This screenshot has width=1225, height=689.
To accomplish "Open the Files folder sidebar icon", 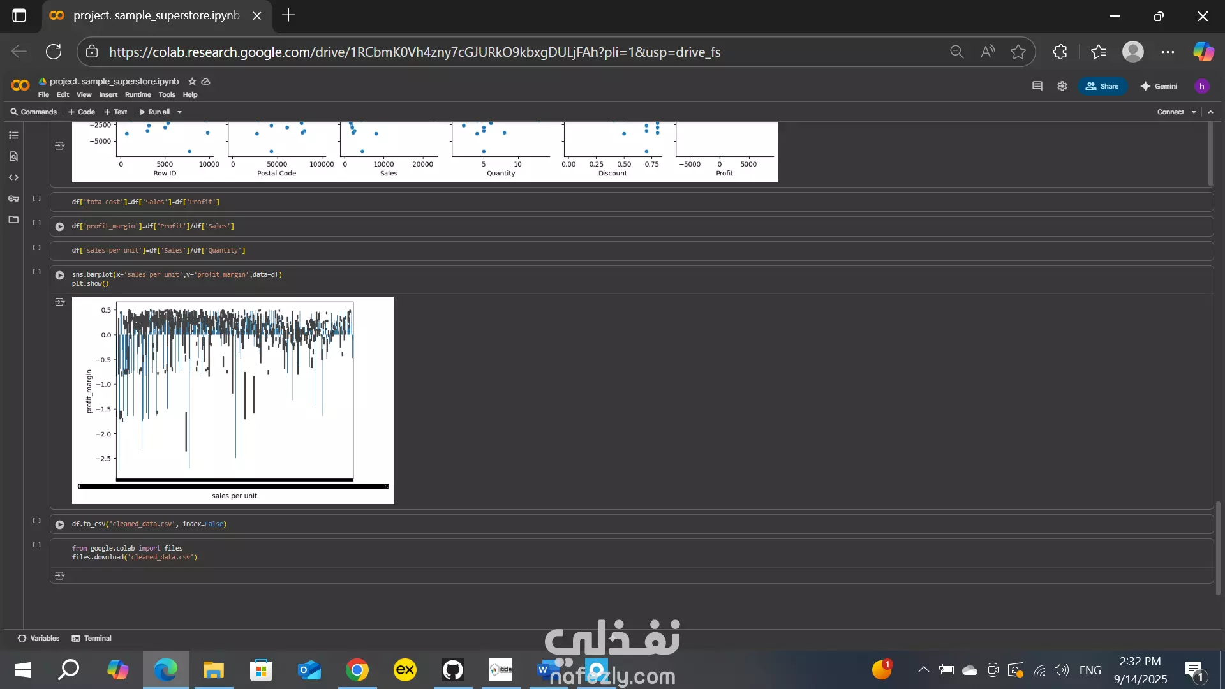I will click(x=13, y=219).
